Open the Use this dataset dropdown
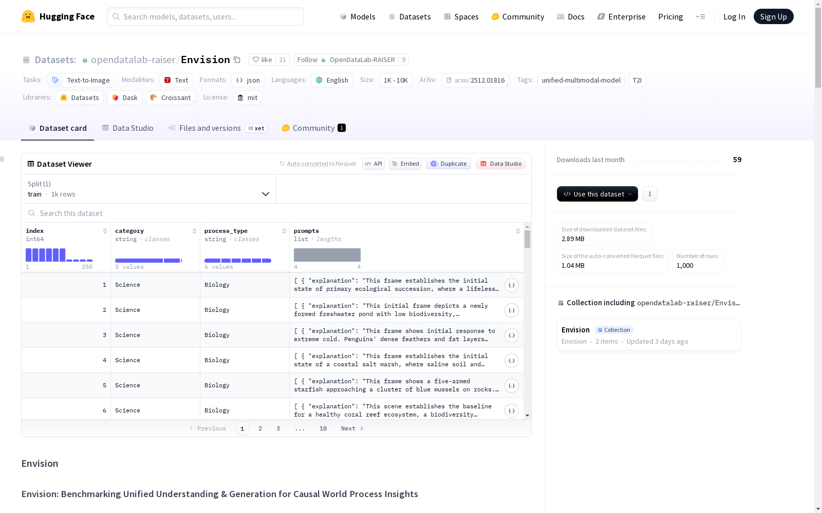822x513 pixels. point(597,194)
